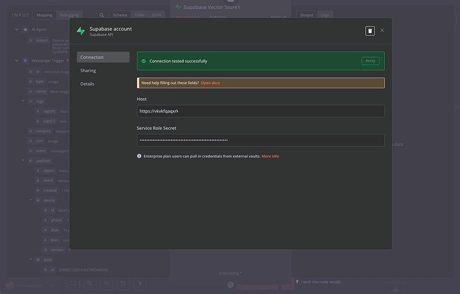Click the fit-to-view canvas icon
The image size is (460, 294).
(73, 283)
